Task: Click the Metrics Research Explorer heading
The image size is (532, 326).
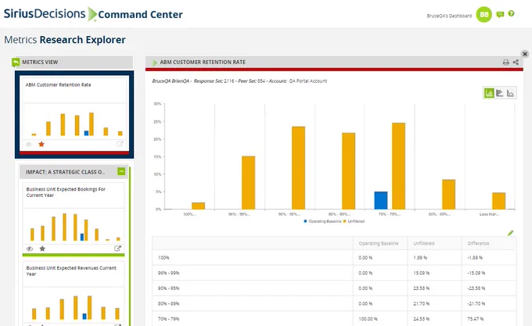Action: (65, 40)
